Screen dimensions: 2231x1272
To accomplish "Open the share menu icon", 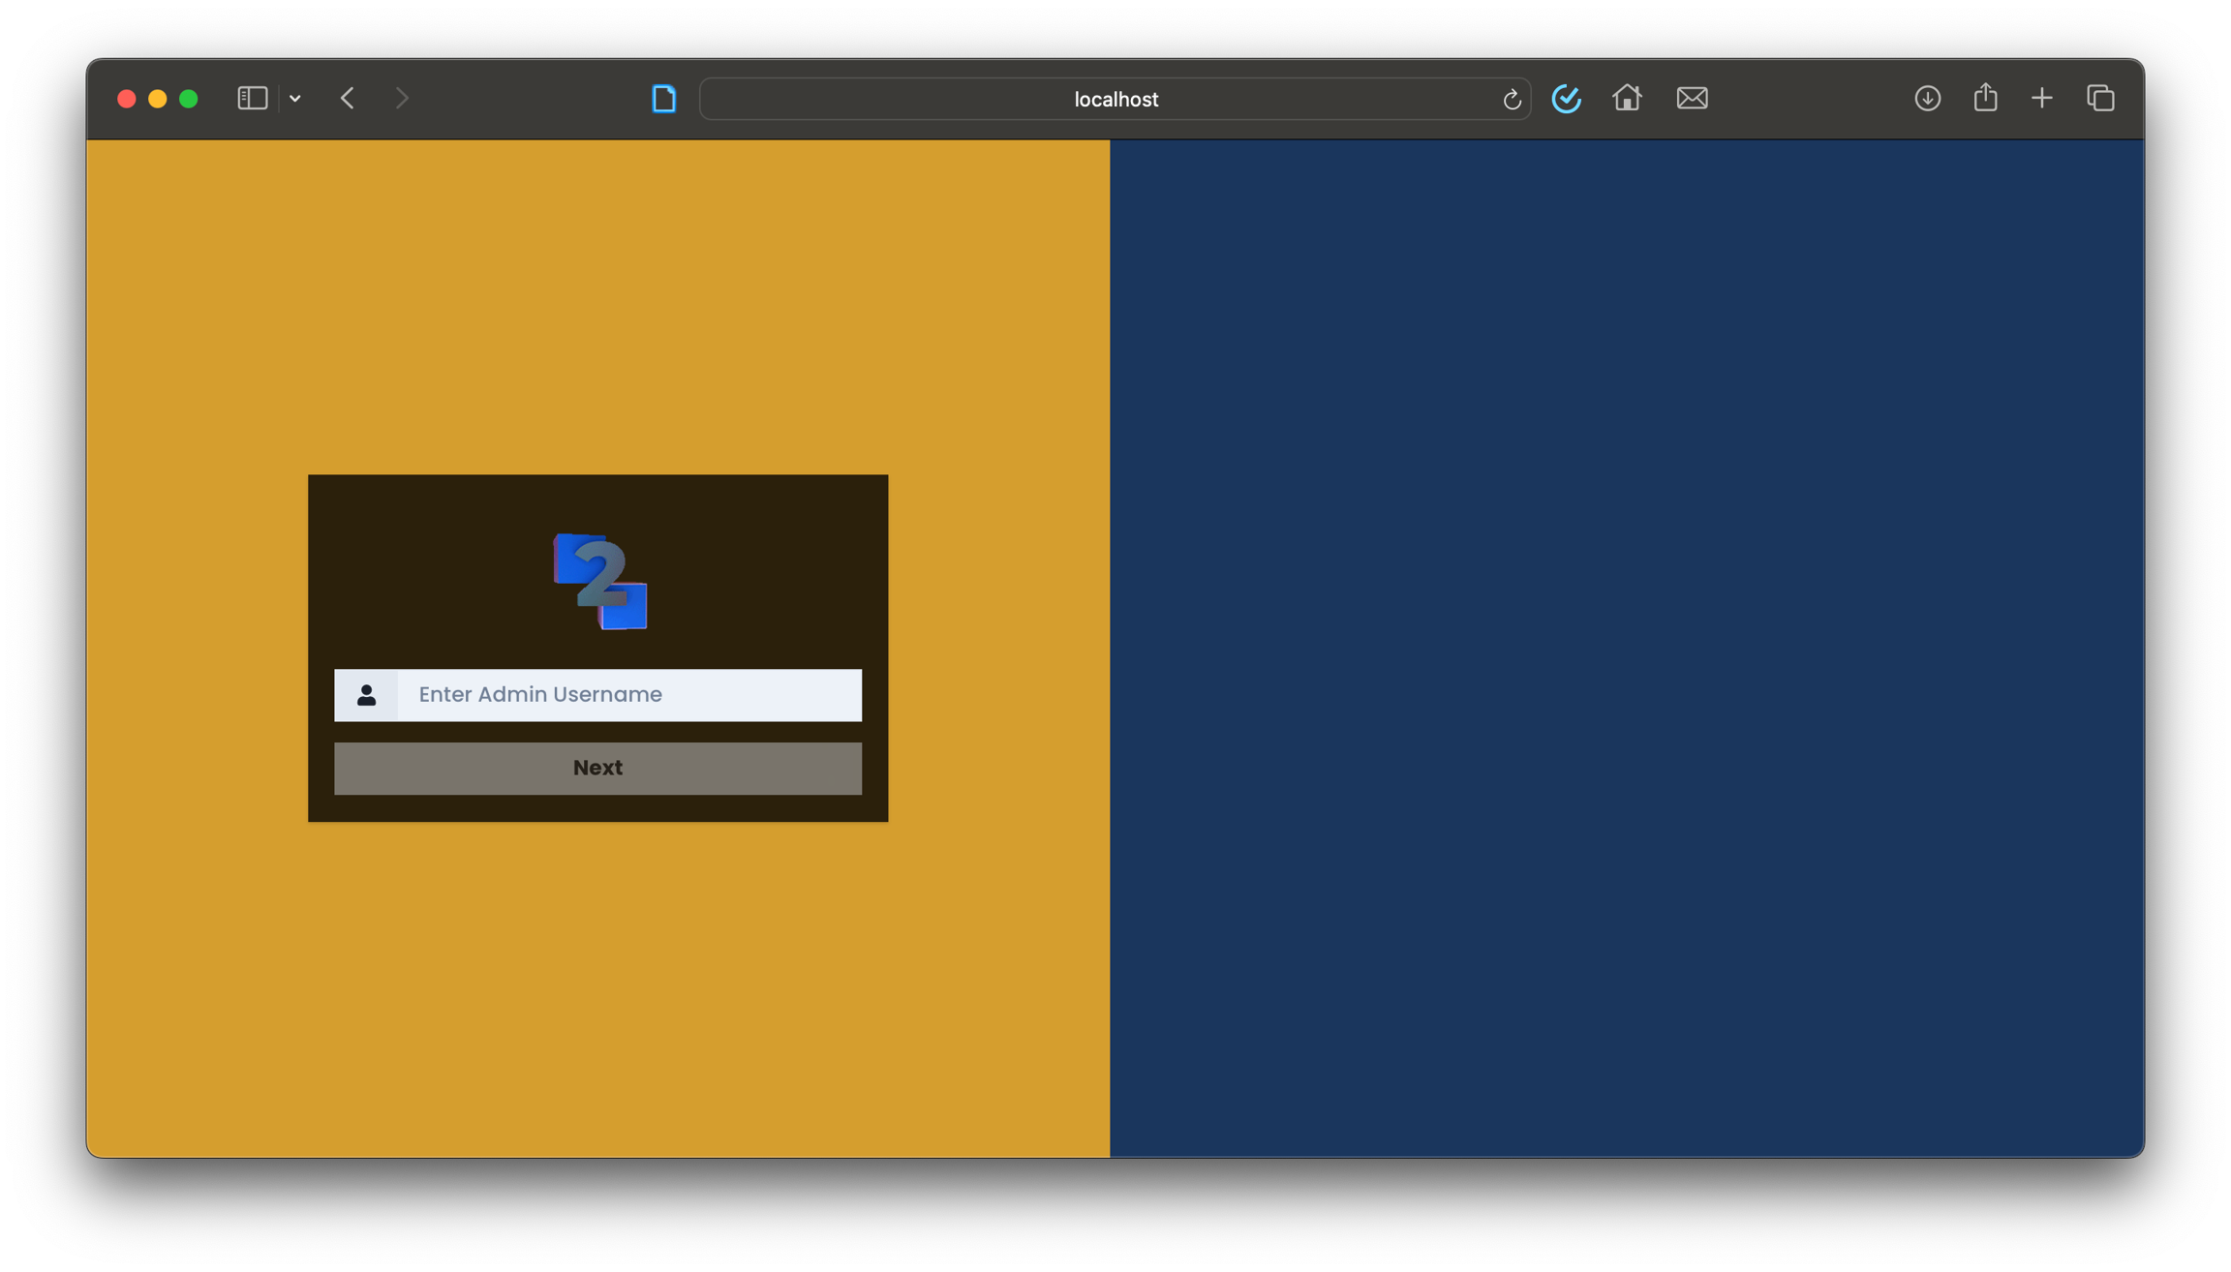I will pos(1985,98).
